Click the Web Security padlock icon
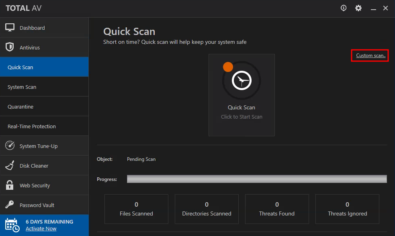This screenshot has width=395, height=236. pyautogui.click(x=10, y=185)
